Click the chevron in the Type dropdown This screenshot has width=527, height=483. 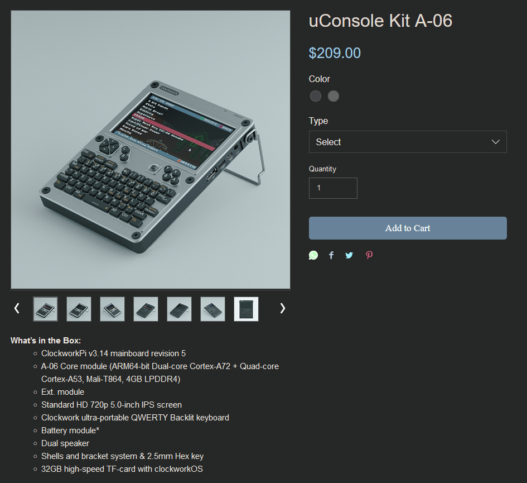[495, 142]
